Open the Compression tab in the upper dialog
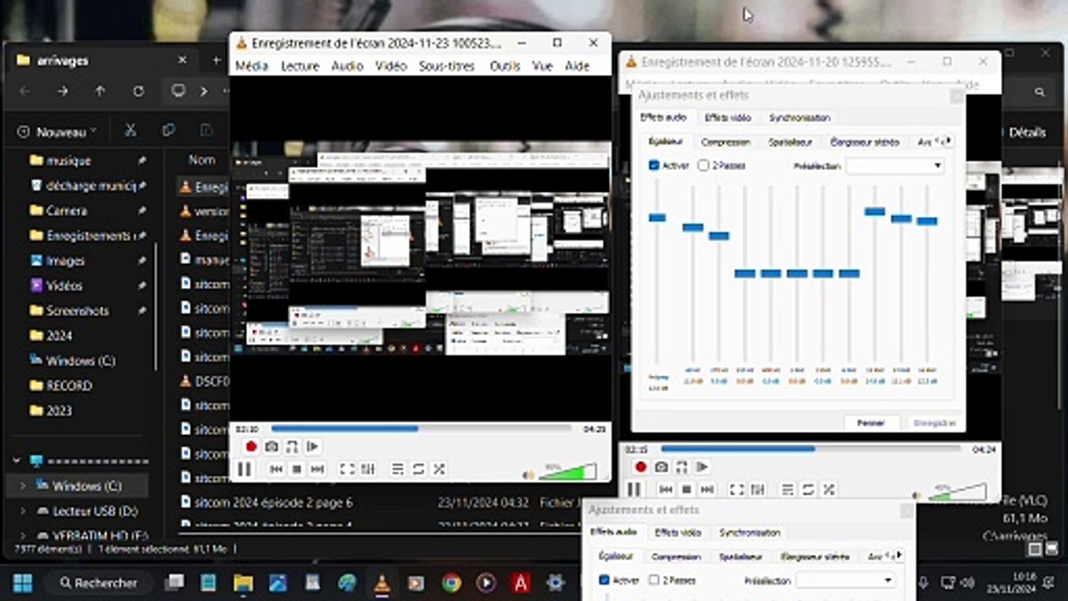Screen dimensions: 1068x601 725,142
